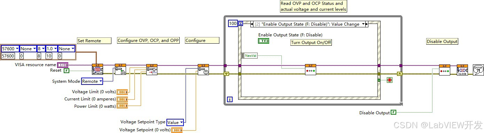Open the 57600 baud rate ring dropdown
This screenshot has width=484, height=133.
tap(10, 48)
